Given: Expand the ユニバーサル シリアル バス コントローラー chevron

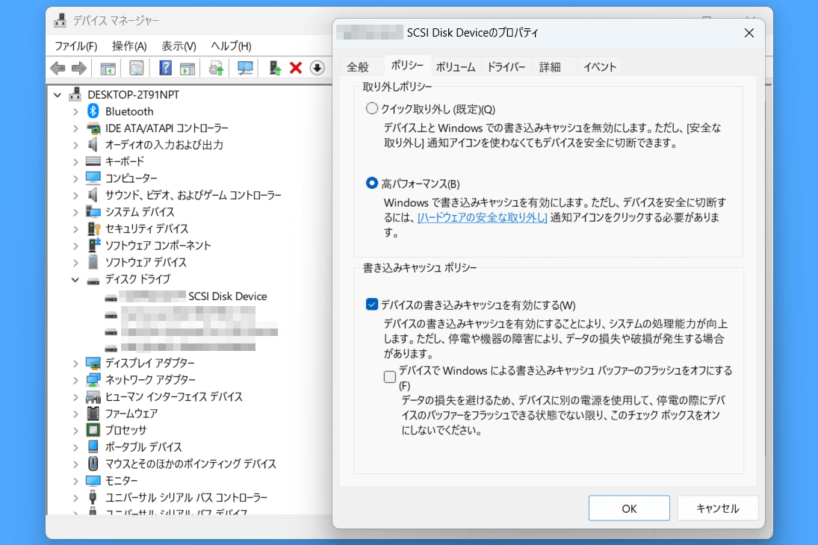Looking at the screenshot, I should pyautogui.click(x=75, y=497).
